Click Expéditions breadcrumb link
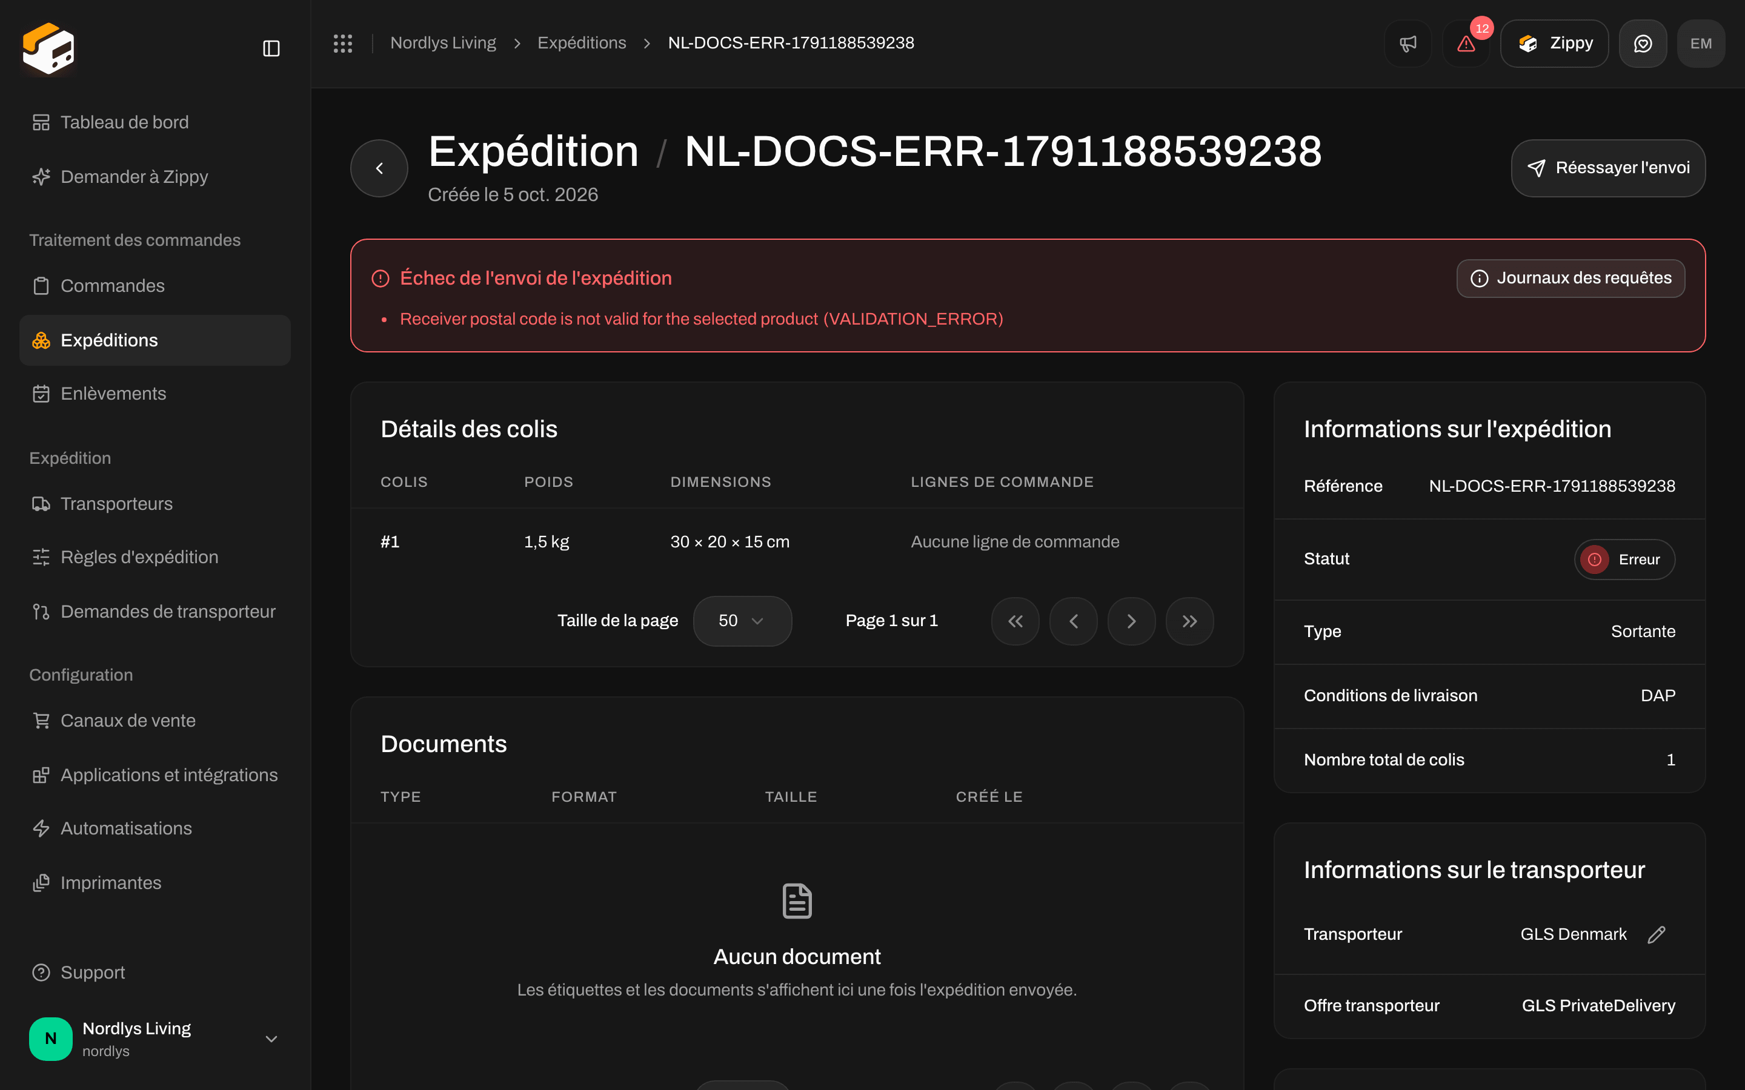 click(581, 43)
